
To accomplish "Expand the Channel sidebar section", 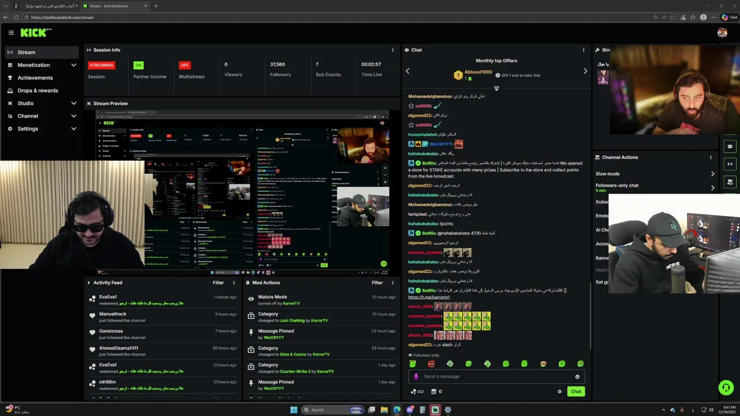I will pos(42,116).
